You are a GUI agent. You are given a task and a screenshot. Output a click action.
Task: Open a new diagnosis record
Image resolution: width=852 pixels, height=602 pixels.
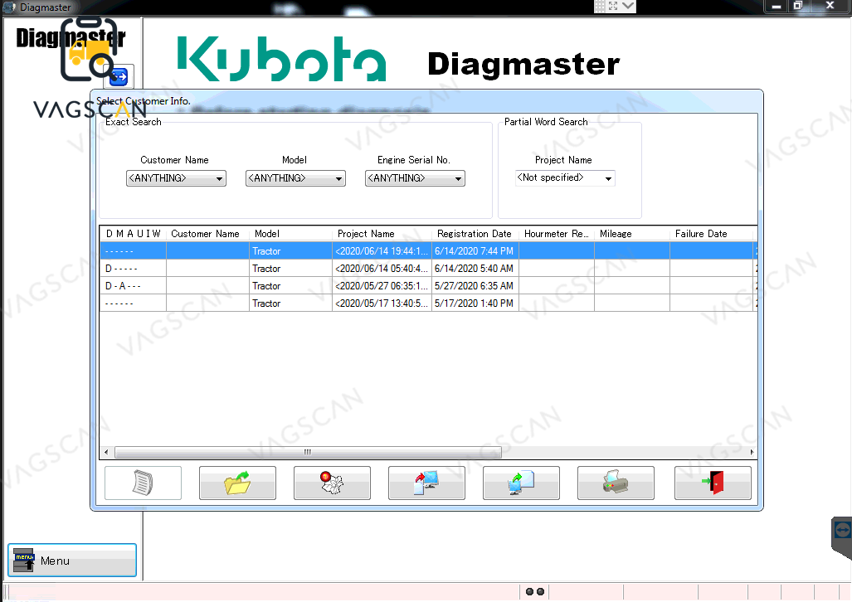click(142, 483)
